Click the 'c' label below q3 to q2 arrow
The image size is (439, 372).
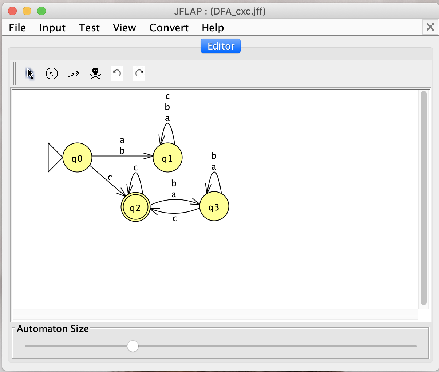tap(175, 218)
